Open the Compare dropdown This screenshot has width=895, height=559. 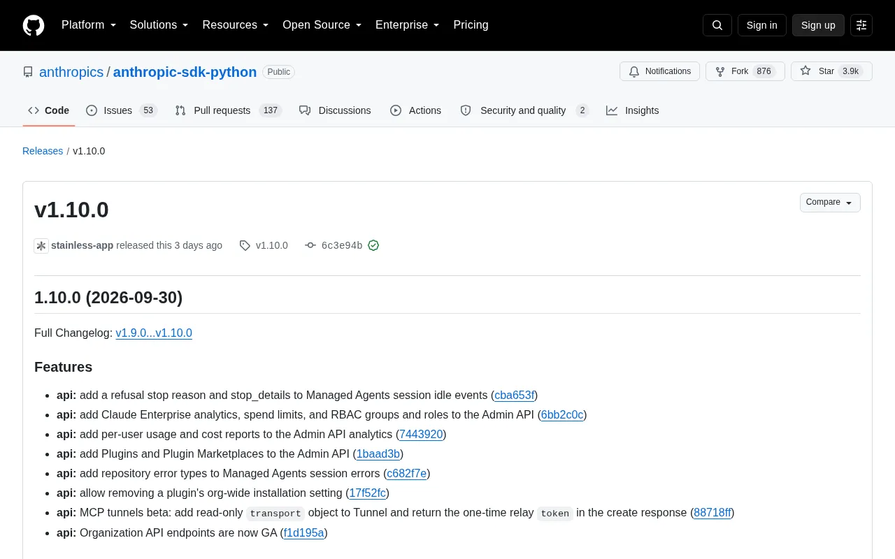[830, 203]
